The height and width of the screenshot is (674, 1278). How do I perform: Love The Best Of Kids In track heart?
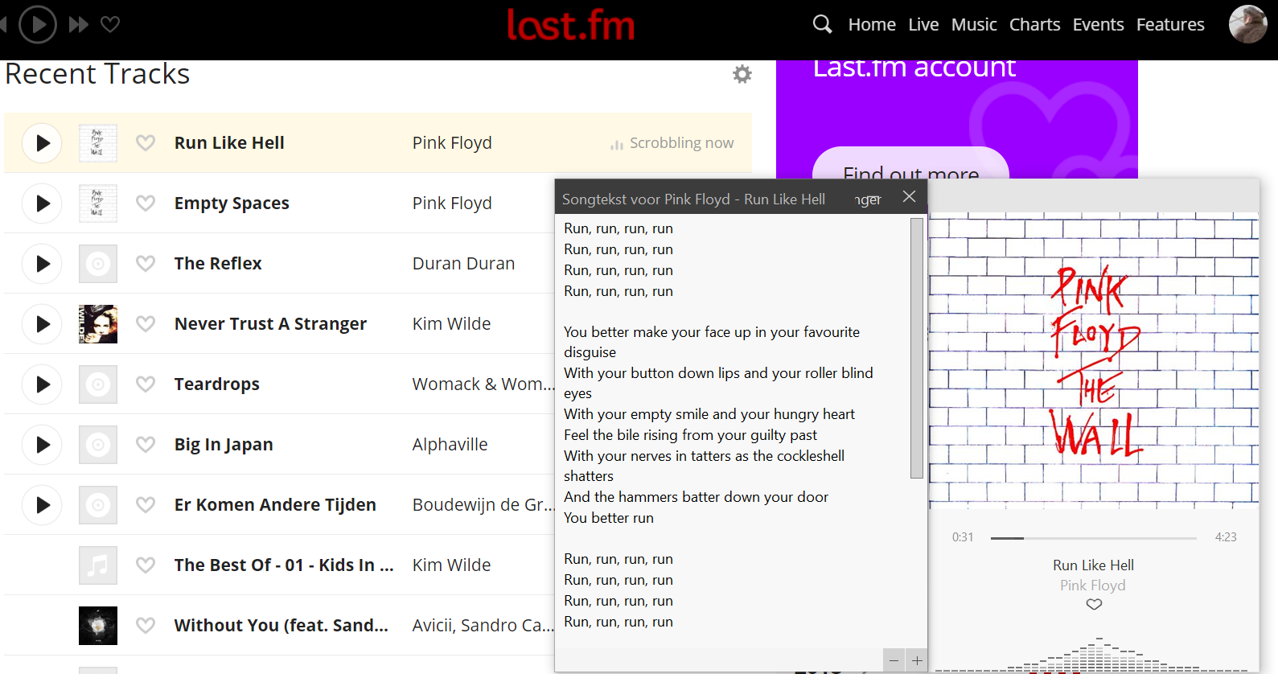pos(146,565)
